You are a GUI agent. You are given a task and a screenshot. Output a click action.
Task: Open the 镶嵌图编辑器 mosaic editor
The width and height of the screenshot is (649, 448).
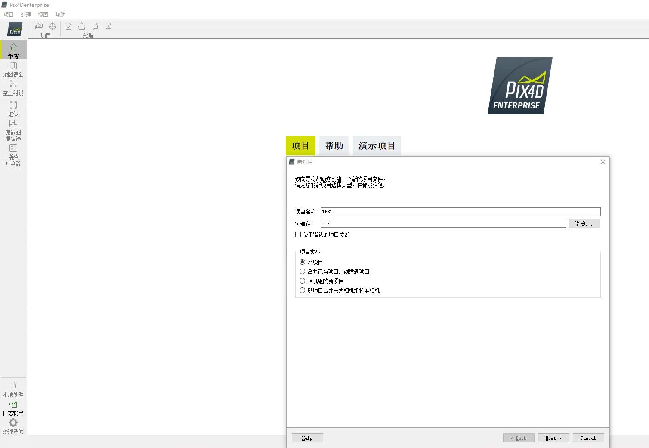coord(13,130)
